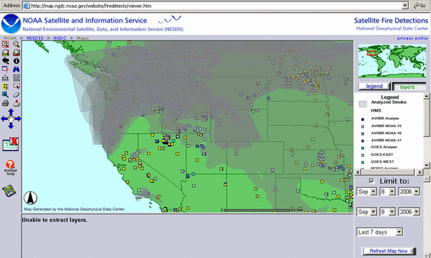This screenshot has width=431, height=258.
Task: Uncheck the Limit to checkbox
Action: click(372, 181)
